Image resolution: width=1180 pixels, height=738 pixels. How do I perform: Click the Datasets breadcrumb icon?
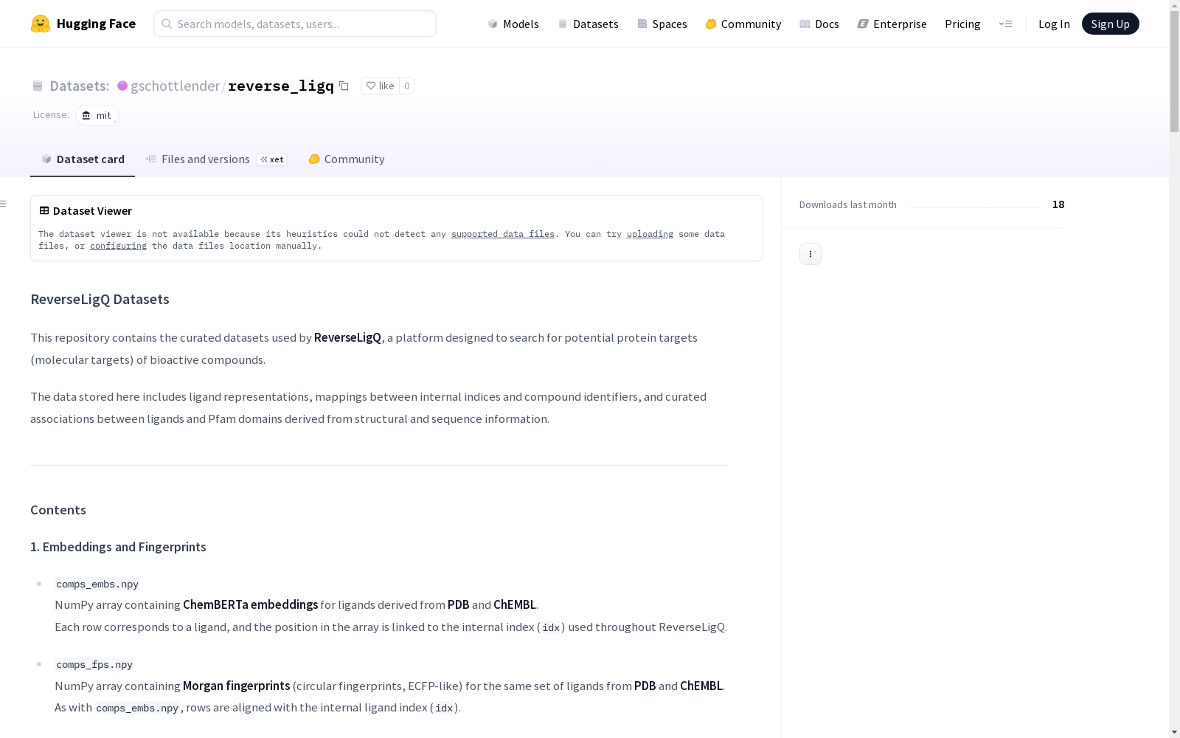click(38, 86)
